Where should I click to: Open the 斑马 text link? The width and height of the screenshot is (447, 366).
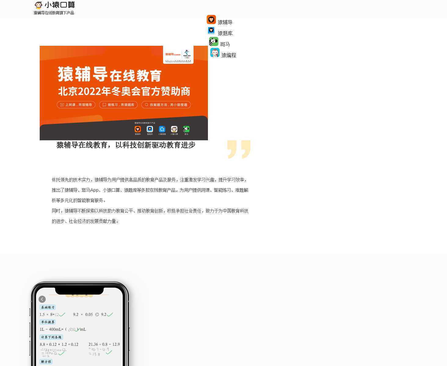tap(225, 44)
